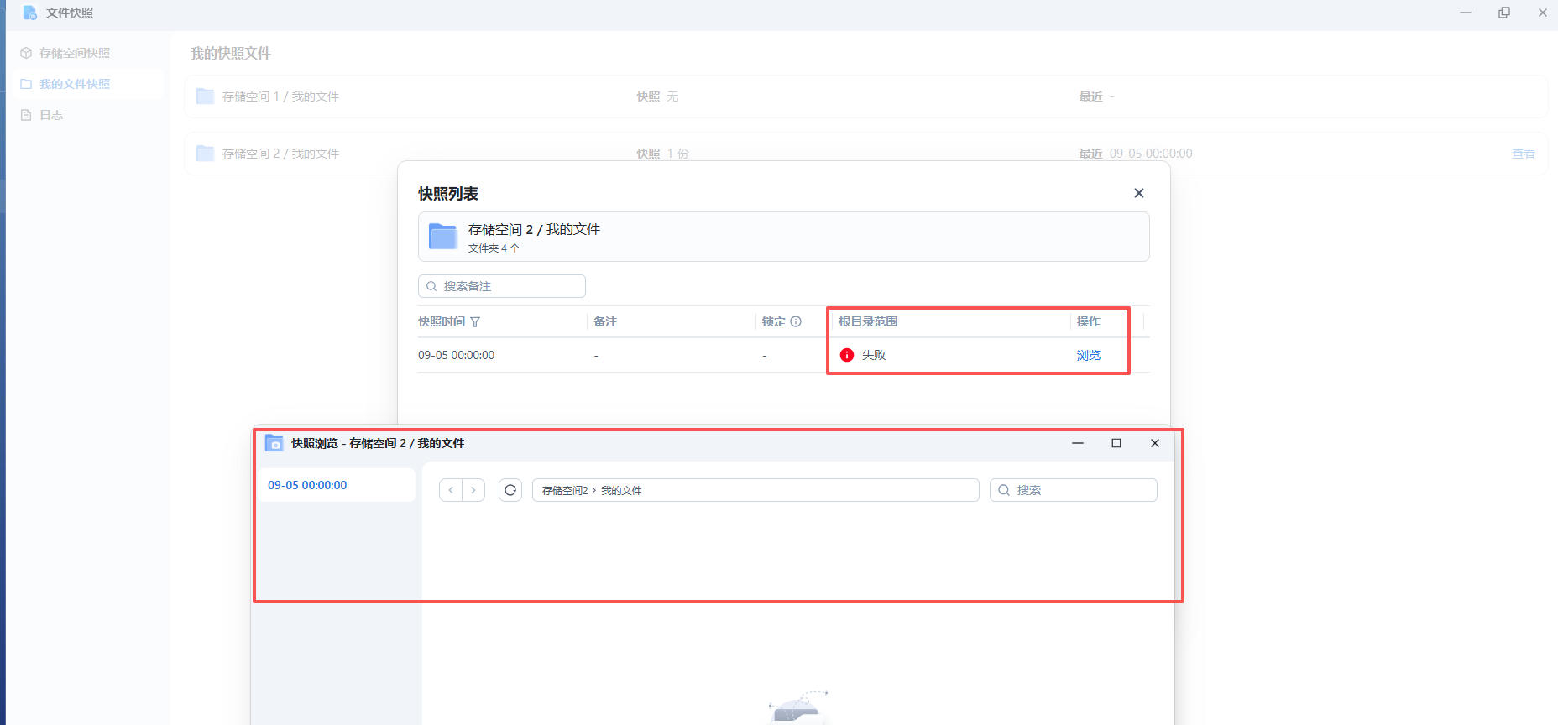Click the magnifier icon in 搜索备注 field

pyautogui.click(x=431, y=286)
